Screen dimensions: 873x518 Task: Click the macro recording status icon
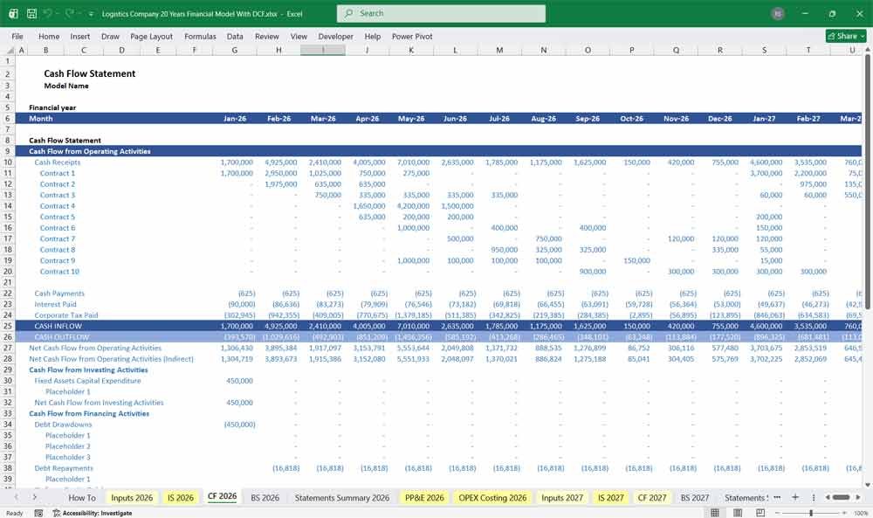[38, 513]
